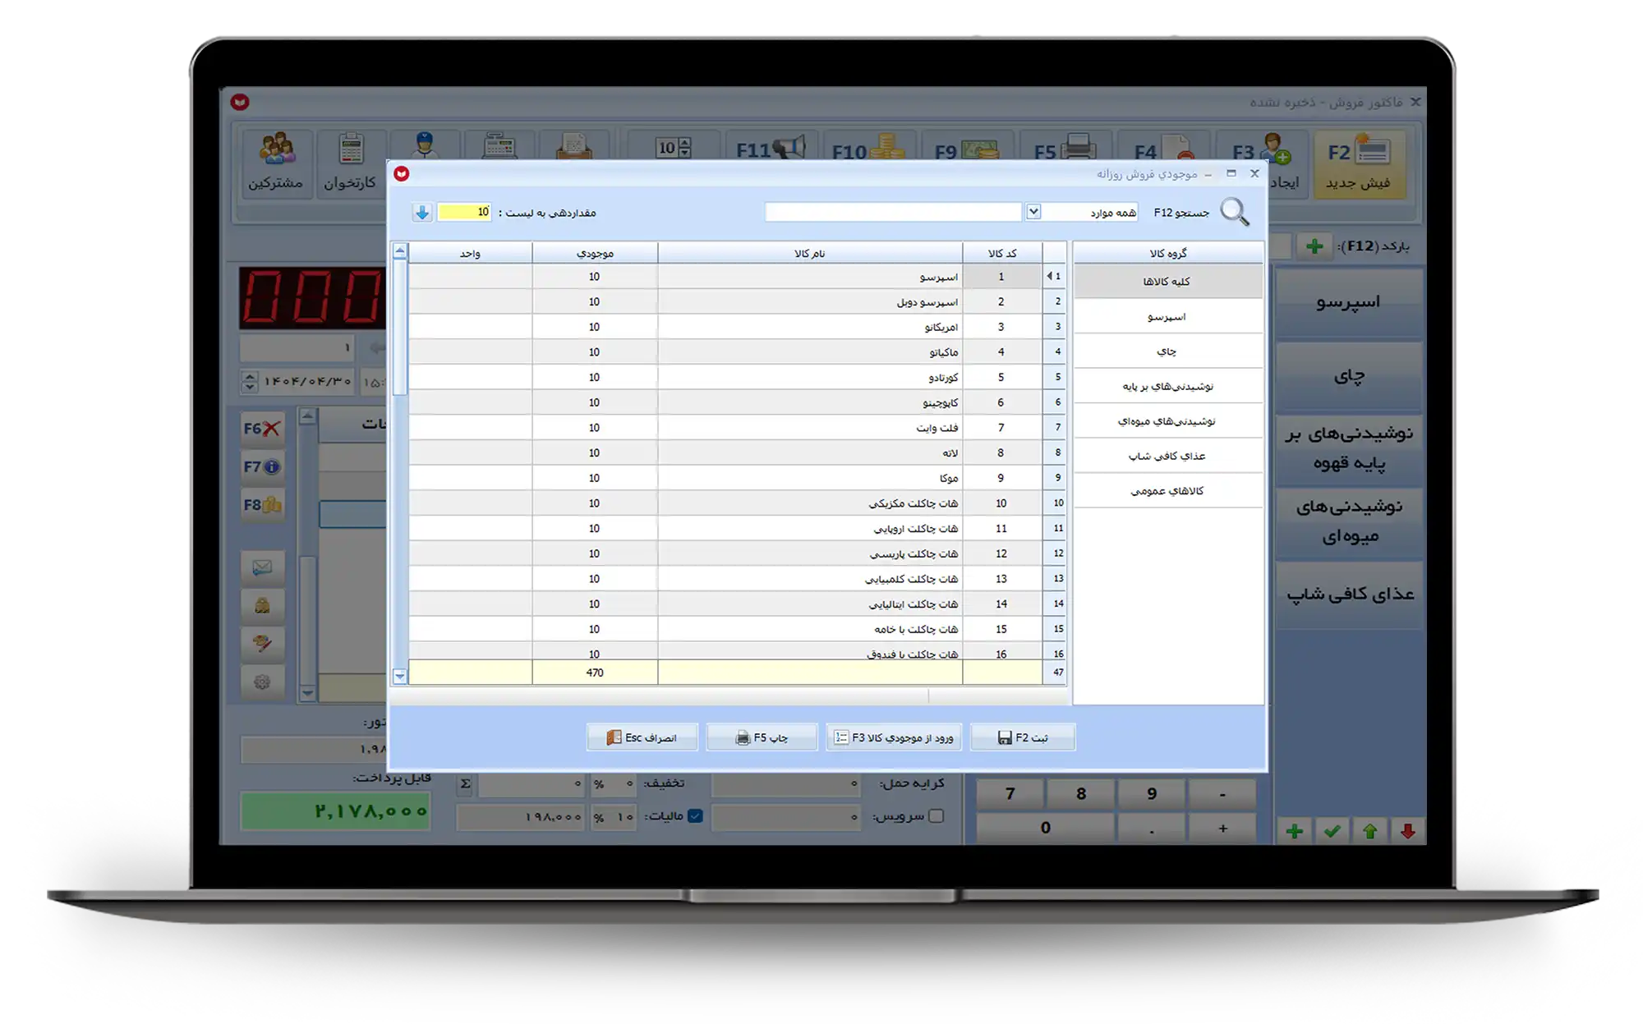Click the green plus next to barcode field
Screen dimensions: 1643x1024
[1314, 246]
